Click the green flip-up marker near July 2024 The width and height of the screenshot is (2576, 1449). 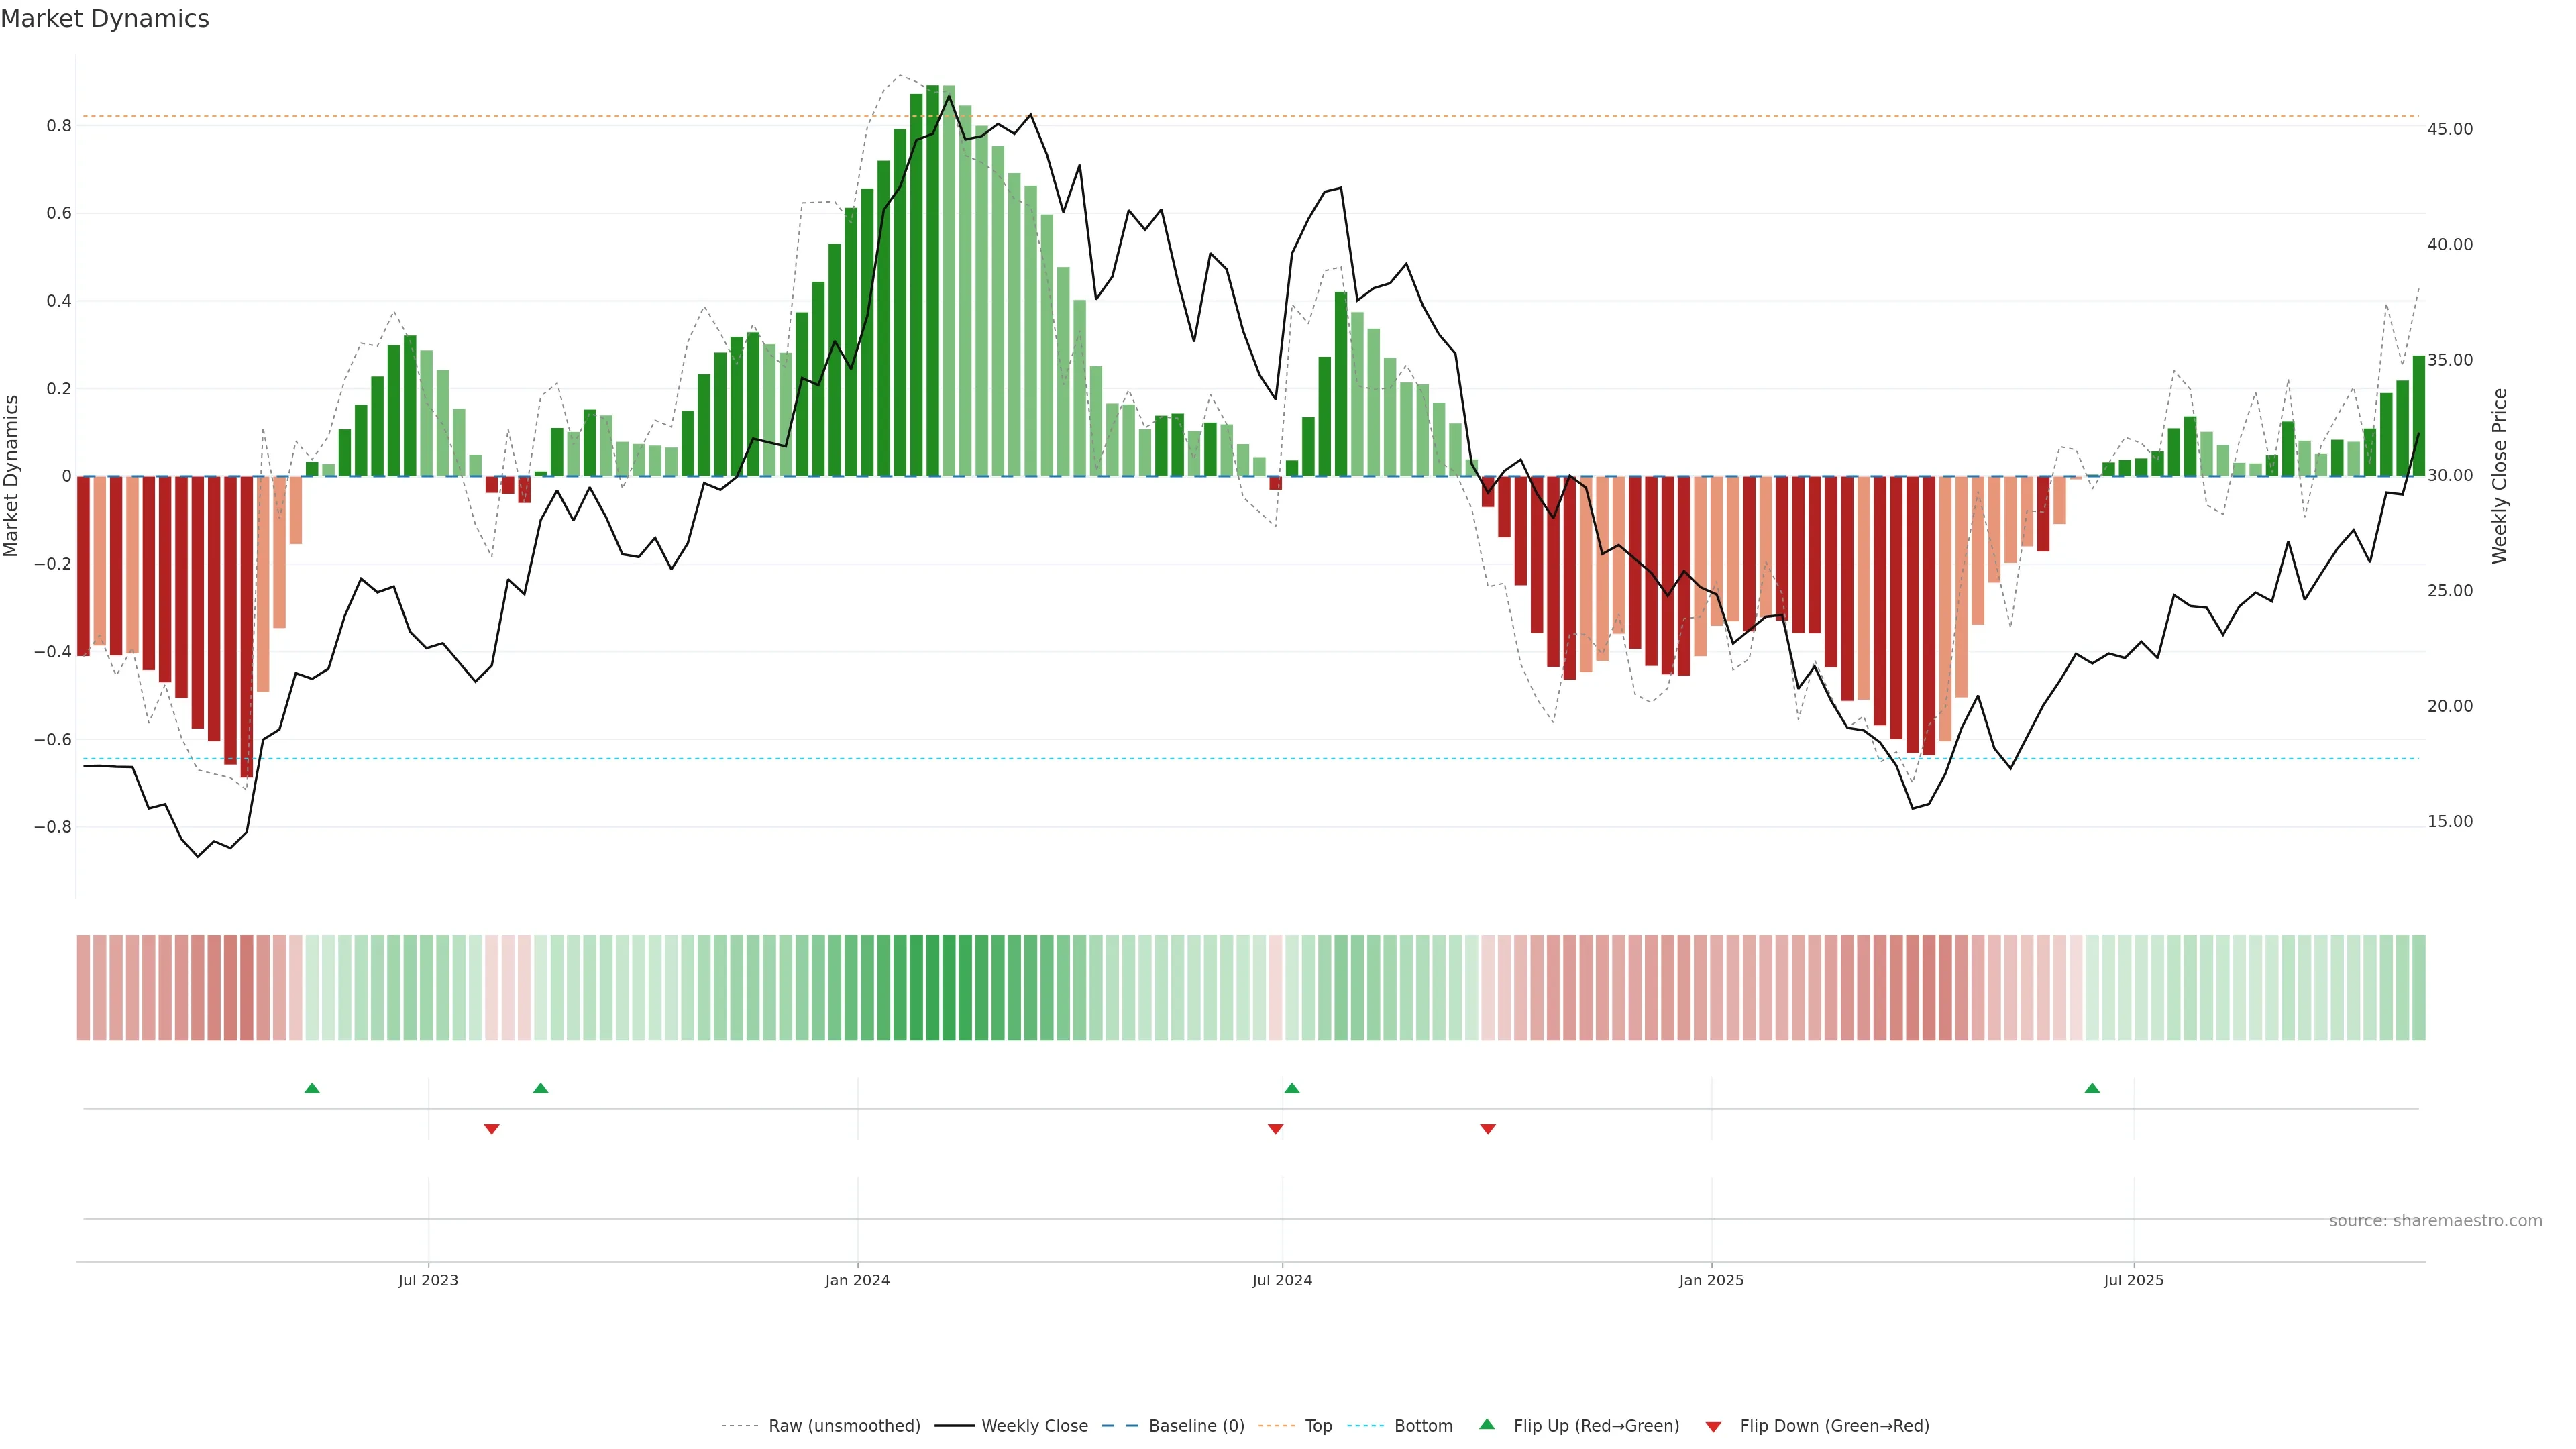point(1291,1088)
